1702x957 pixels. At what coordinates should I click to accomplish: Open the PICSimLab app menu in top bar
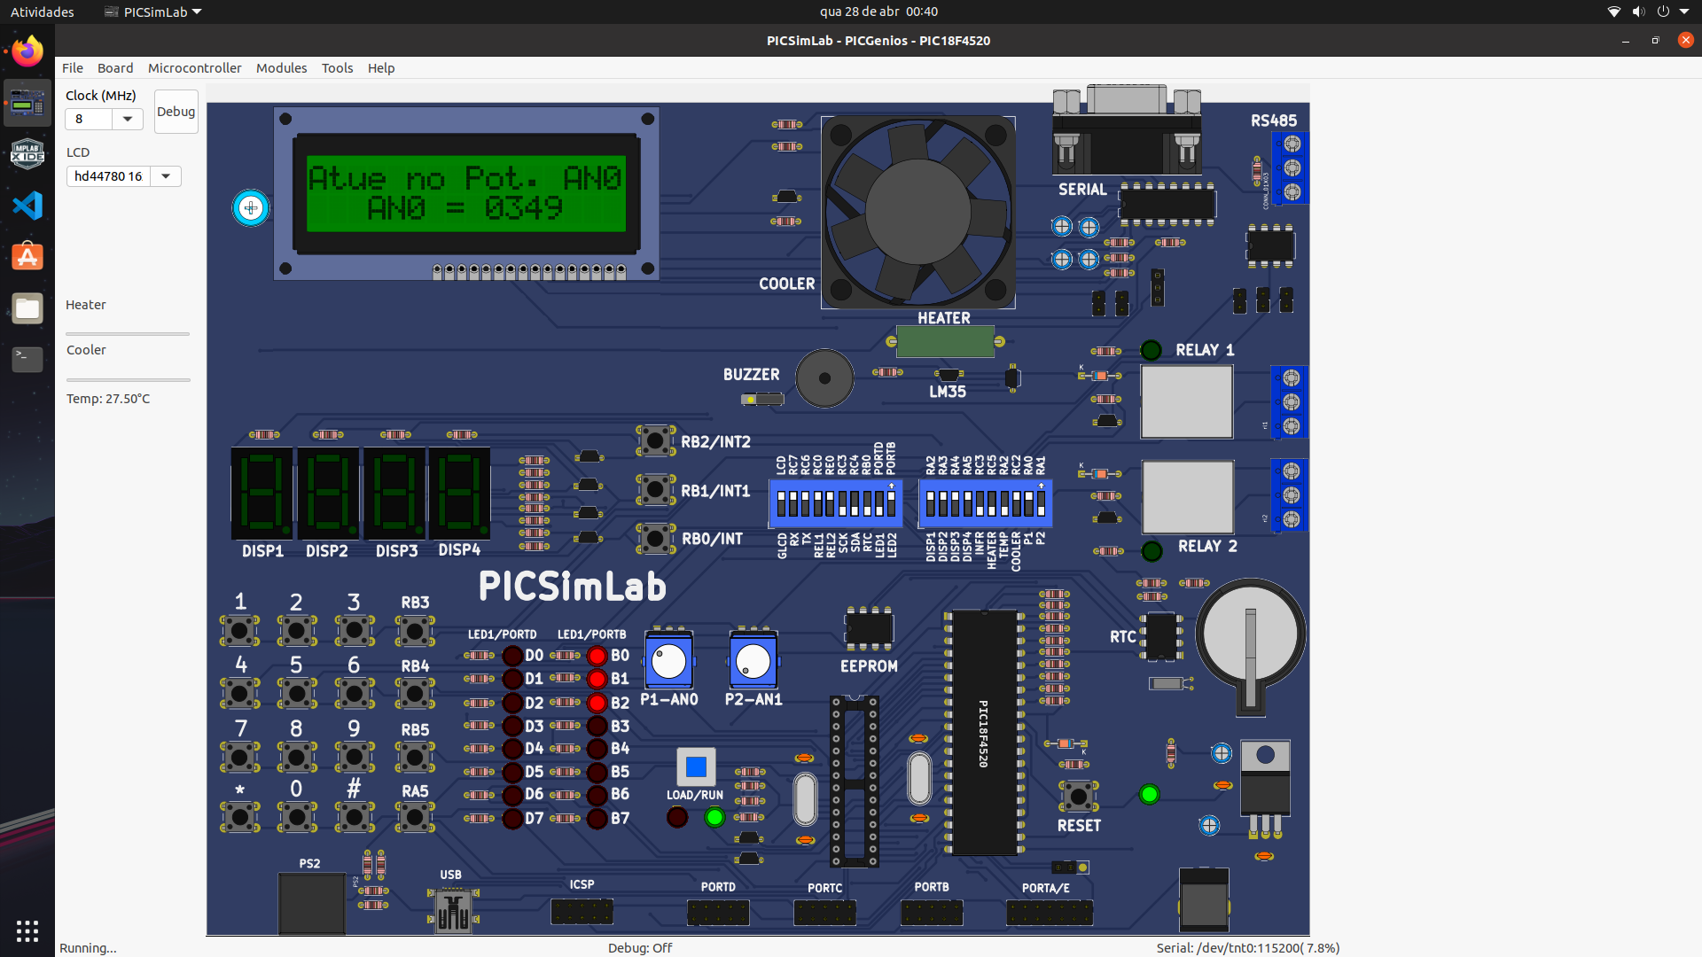point(152,12)
